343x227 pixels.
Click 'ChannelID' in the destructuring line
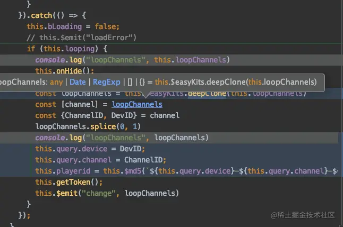click(x=84, y=115)
